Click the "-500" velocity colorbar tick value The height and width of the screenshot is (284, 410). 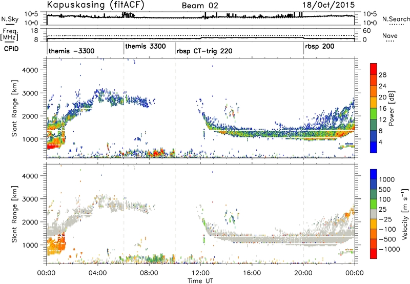[x=387, y=239]
